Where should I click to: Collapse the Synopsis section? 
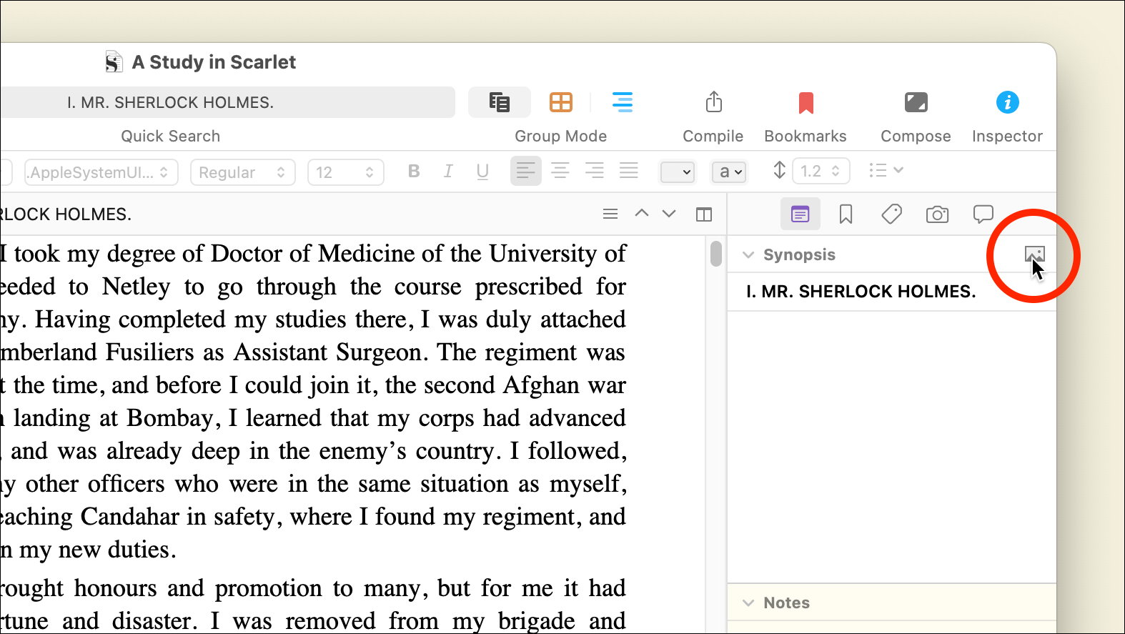[x=748, y=255]
